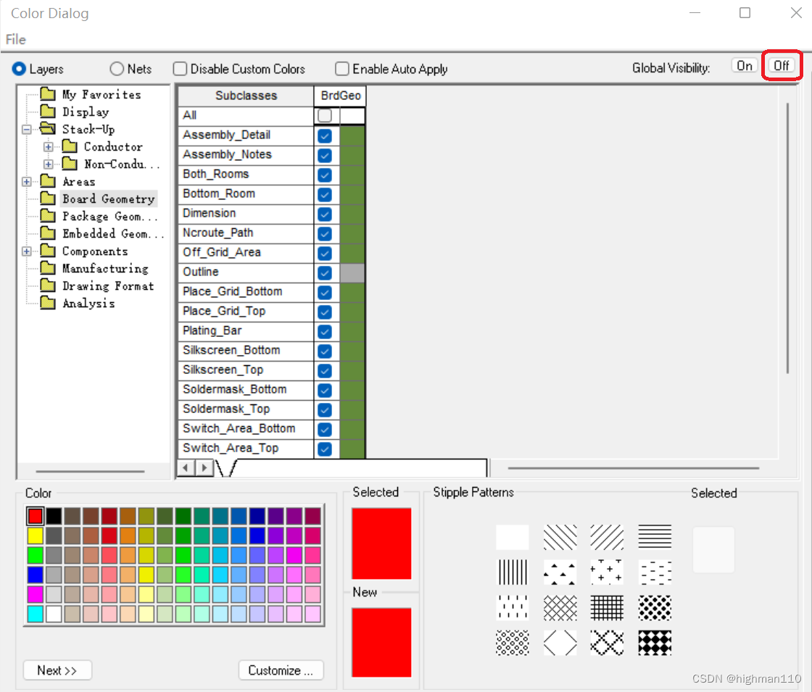Pick the checkerboard stipple pattern in the bottom row
This screenshot has width=812, height=692.
click(655, 643)
